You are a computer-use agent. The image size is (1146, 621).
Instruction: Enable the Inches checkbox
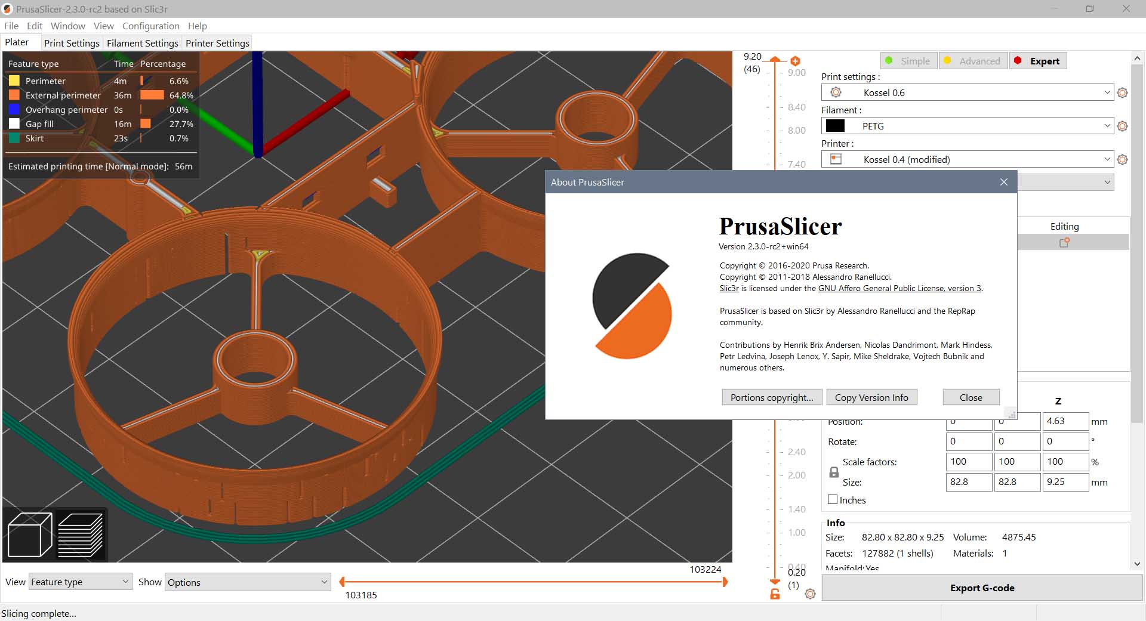click(x=833, y=500)
